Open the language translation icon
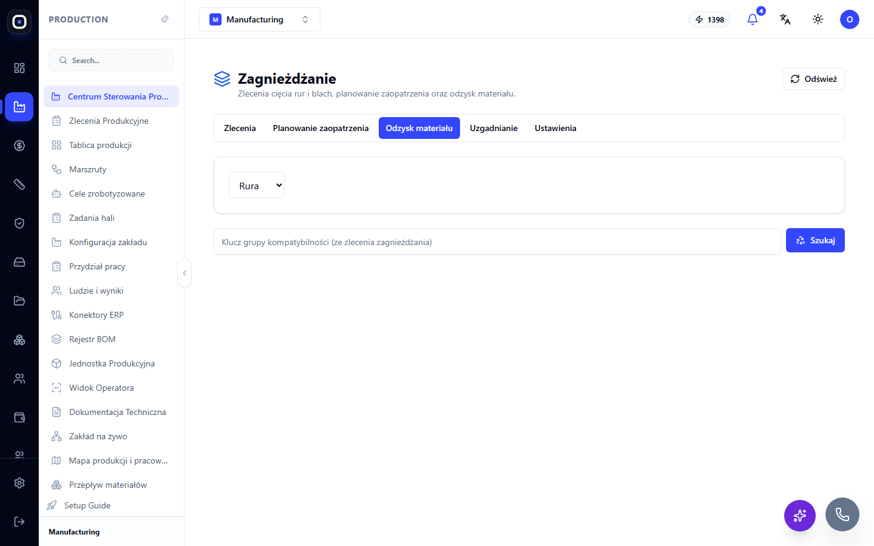This screenshot has width=874, height=546. [785, 19]
